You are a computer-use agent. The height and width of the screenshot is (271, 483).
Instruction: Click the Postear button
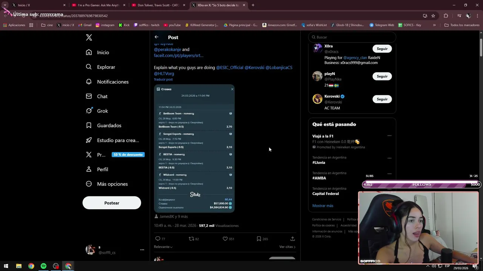pyautogui.click(x=112, y=203)
